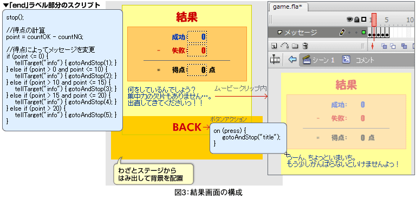Screen dimensions: 417x198
Task: Delete layer using the trash icon
Action: [x=305, y=46]
